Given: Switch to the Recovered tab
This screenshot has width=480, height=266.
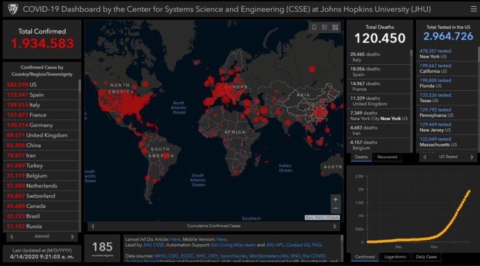Looking at the screenshot, I should point(387,157).
